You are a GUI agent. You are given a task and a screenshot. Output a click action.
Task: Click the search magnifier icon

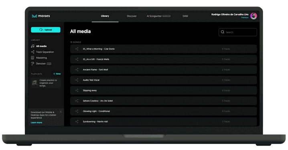pos(223,32)
